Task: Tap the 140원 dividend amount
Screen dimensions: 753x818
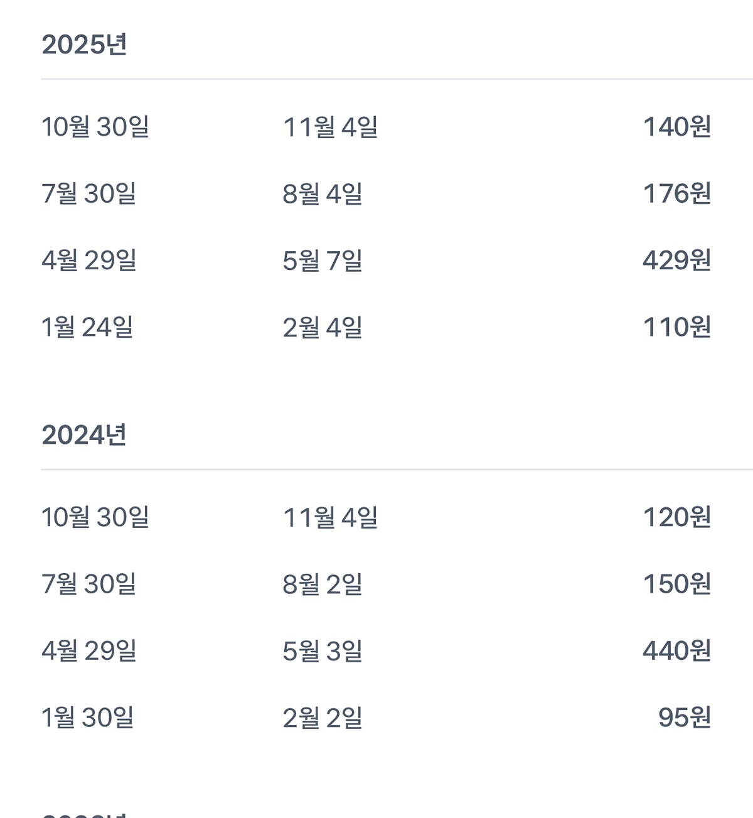Action: pyautogui.click(x=677, y=127)
